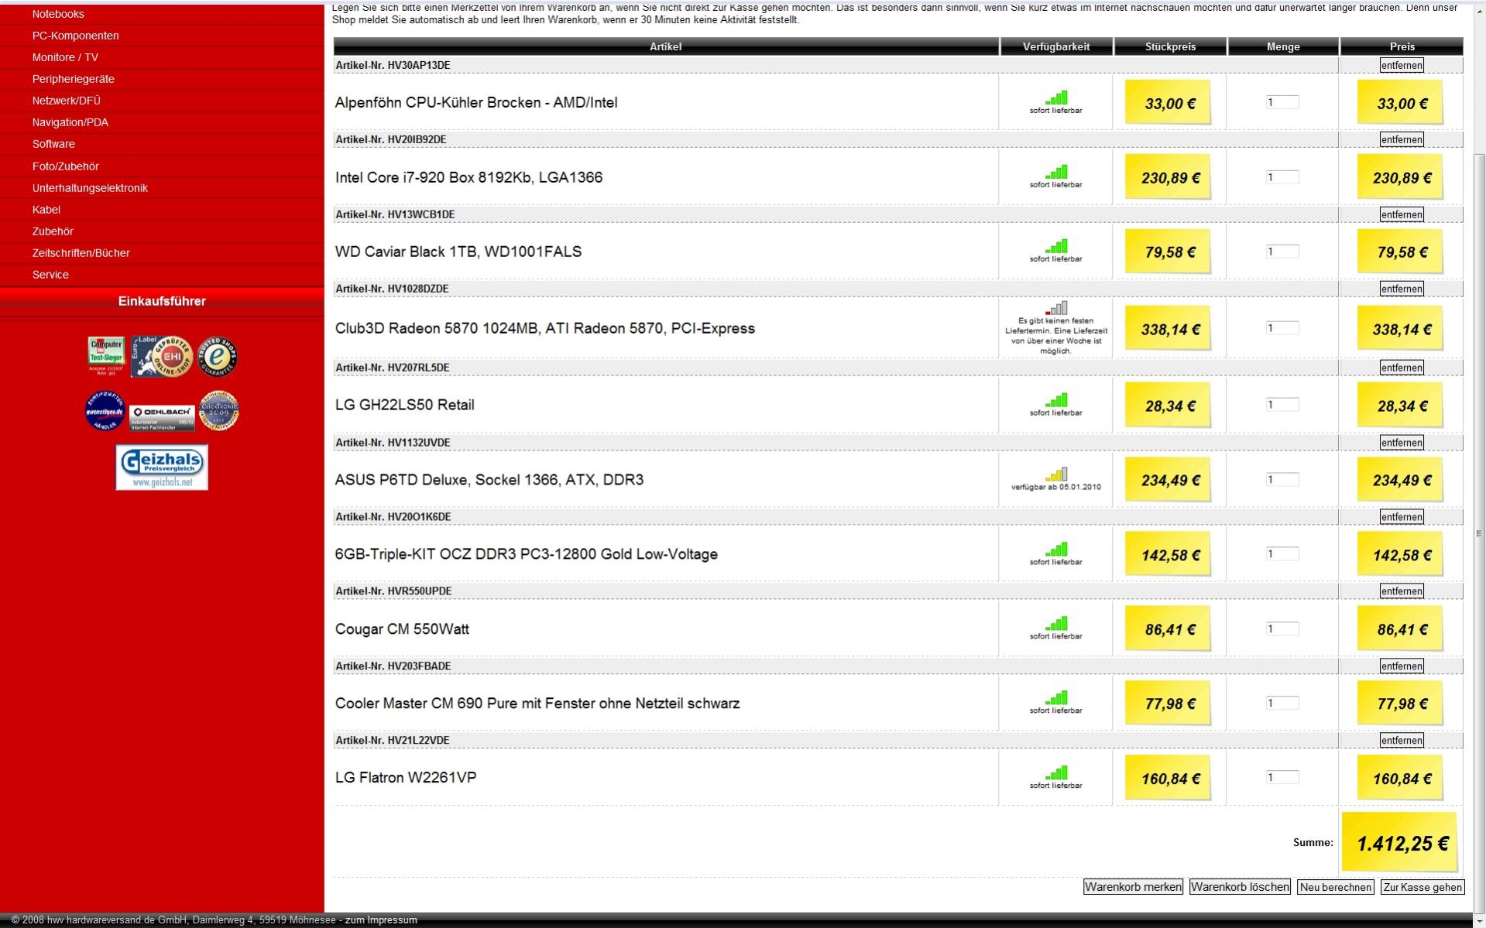Open the Notebooks category
This screenshot has height=928, width=1486.
(58, 14)
